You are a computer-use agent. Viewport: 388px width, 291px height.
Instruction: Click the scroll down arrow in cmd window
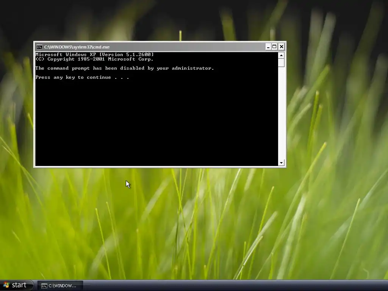(x=281, y=163)
